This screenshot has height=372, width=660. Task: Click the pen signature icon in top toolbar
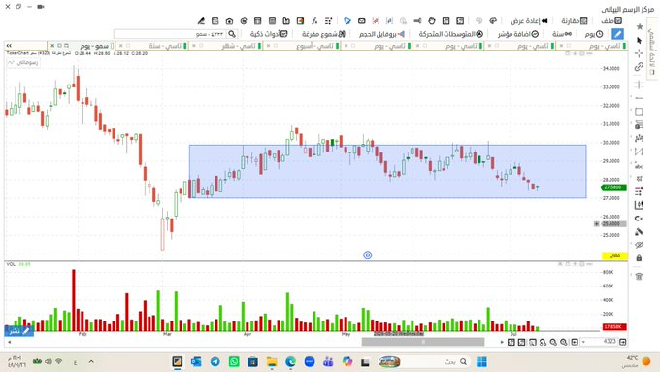coord(201,21)
